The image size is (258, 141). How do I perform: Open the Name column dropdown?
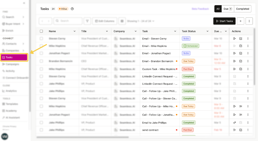(75, 31)
